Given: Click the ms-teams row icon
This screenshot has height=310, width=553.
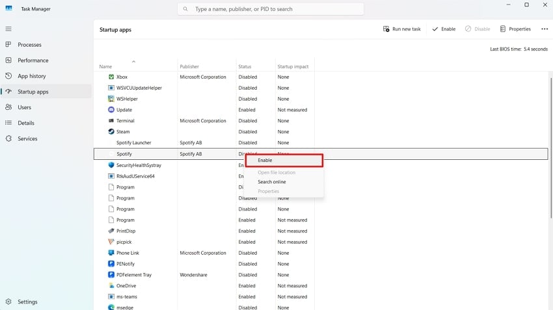Looking at the screenshot, I should click(x=111, y=296).
